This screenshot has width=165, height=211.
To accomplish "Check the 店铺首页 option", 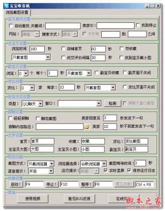I will pyautogui.click(x=63, y=49).
